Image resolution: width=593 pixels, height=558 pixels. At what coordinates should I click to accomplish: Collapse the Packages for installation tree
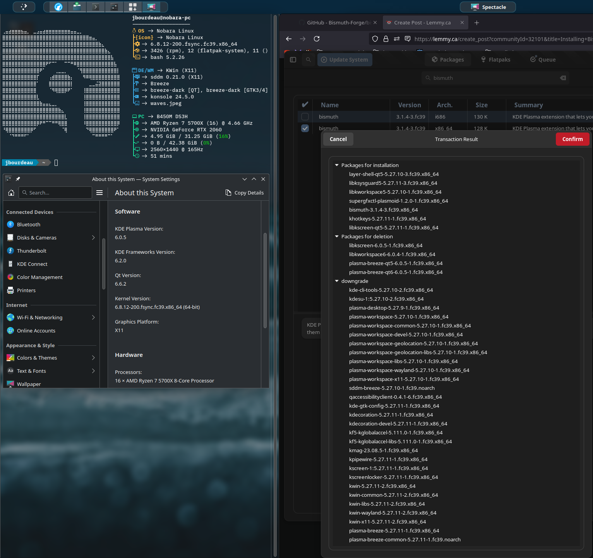[337, 165]
